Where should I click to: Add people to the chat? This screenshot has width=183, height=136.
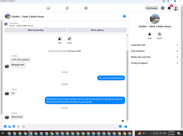click(60, 39)
